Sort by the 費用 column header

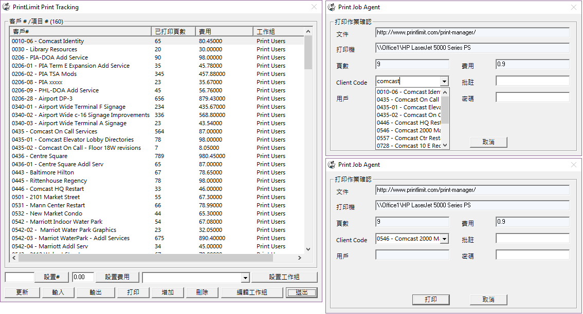coord(224,31)
